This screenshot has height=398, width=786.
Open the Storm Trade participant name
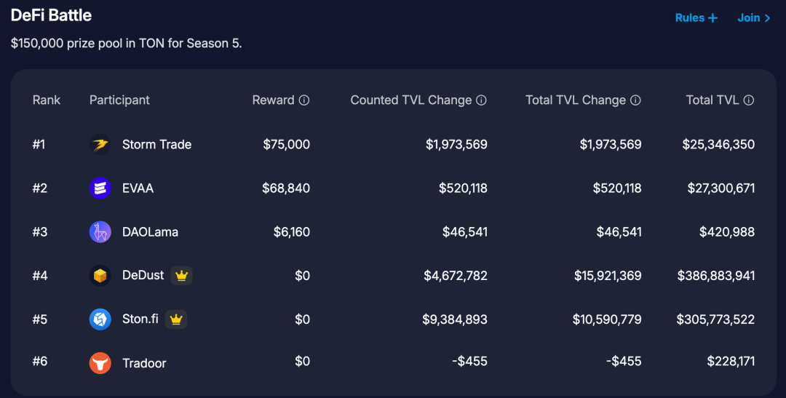156,145
